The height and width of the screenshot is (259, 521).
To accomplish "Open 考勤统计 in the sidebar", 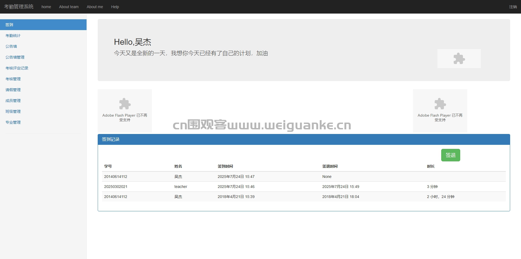I will coord(43,36).
